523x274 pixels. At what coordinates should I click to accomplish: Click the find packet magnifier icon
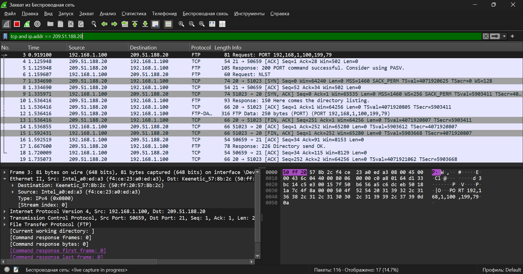point(94,24)
